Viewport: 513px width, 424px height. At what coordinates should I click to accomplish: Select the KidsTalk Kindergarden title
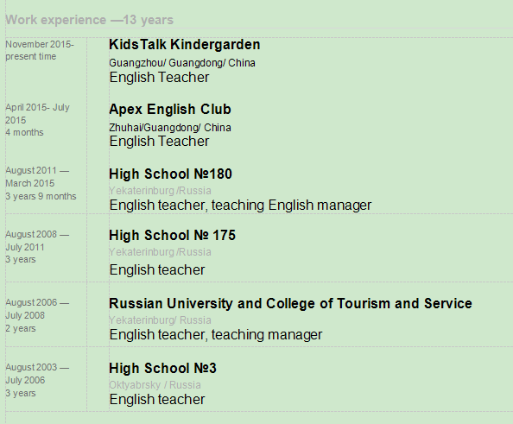click(185, 45)
